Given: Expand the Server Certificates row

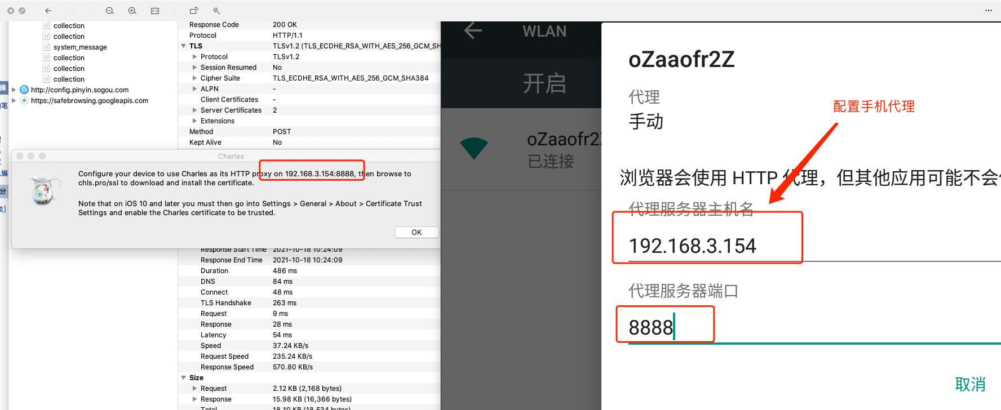Looking at the screenshot, I should coord(195,110).
